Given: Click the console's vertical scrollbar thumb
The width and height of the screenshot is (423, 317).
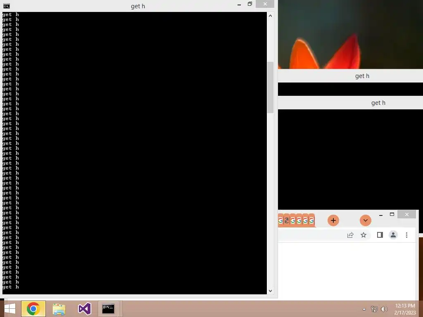Looking at the screenshot, I should [x=270, y=88].
